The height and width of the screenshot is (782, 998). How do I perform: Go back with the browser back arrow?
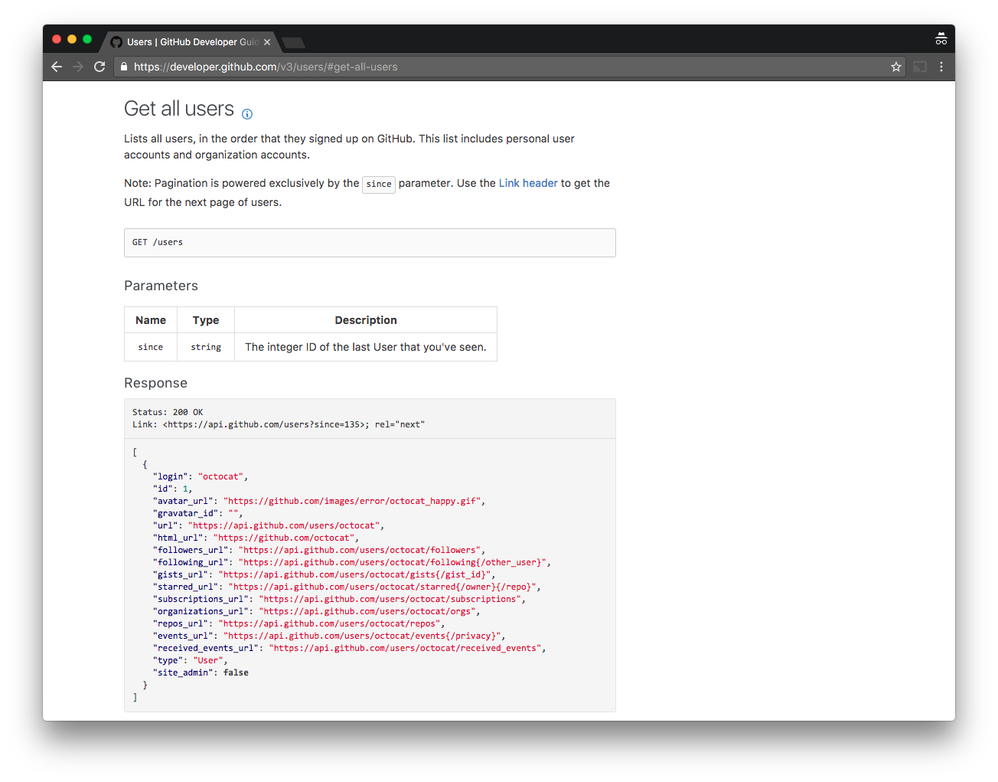pos(57,67)
